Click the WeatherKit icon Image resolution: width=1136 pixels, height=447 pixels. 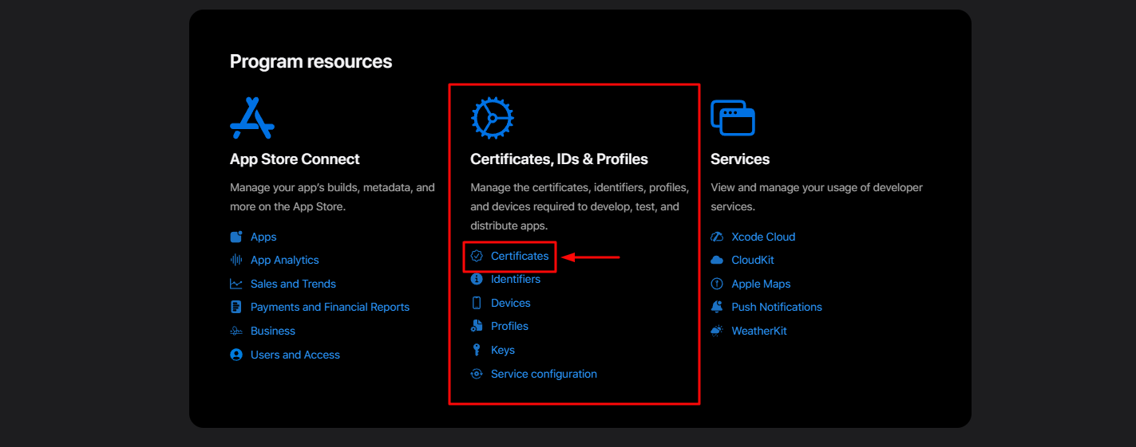[717, 331]
